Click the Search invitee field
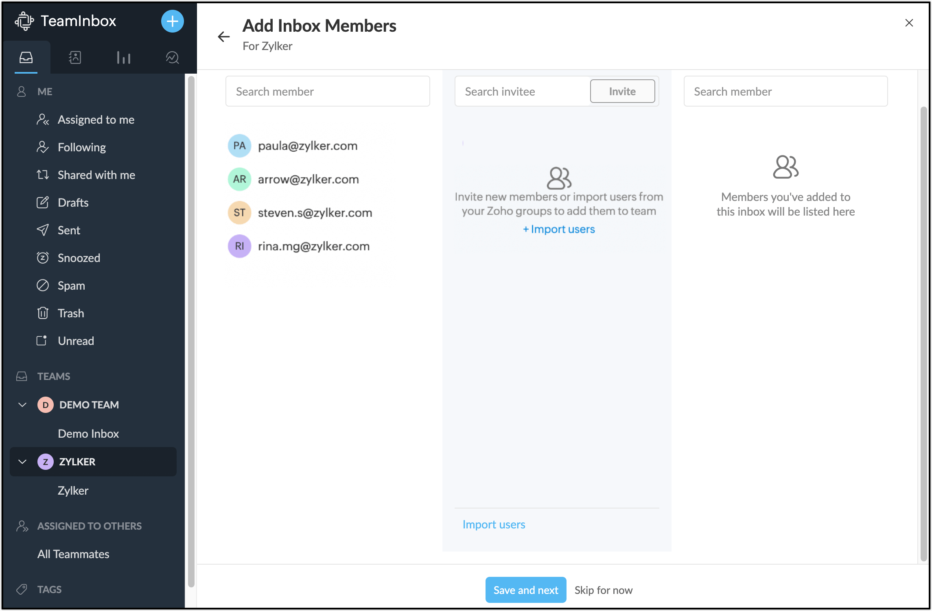 (x=522, y=92)
